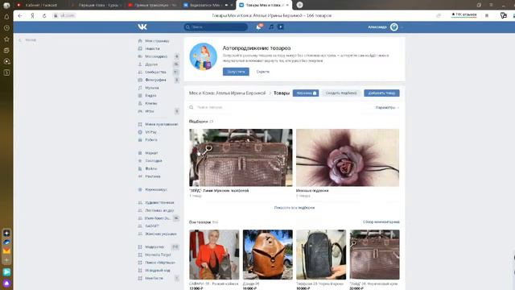Open the crocodile briefcase product at far right

(375, 255)
